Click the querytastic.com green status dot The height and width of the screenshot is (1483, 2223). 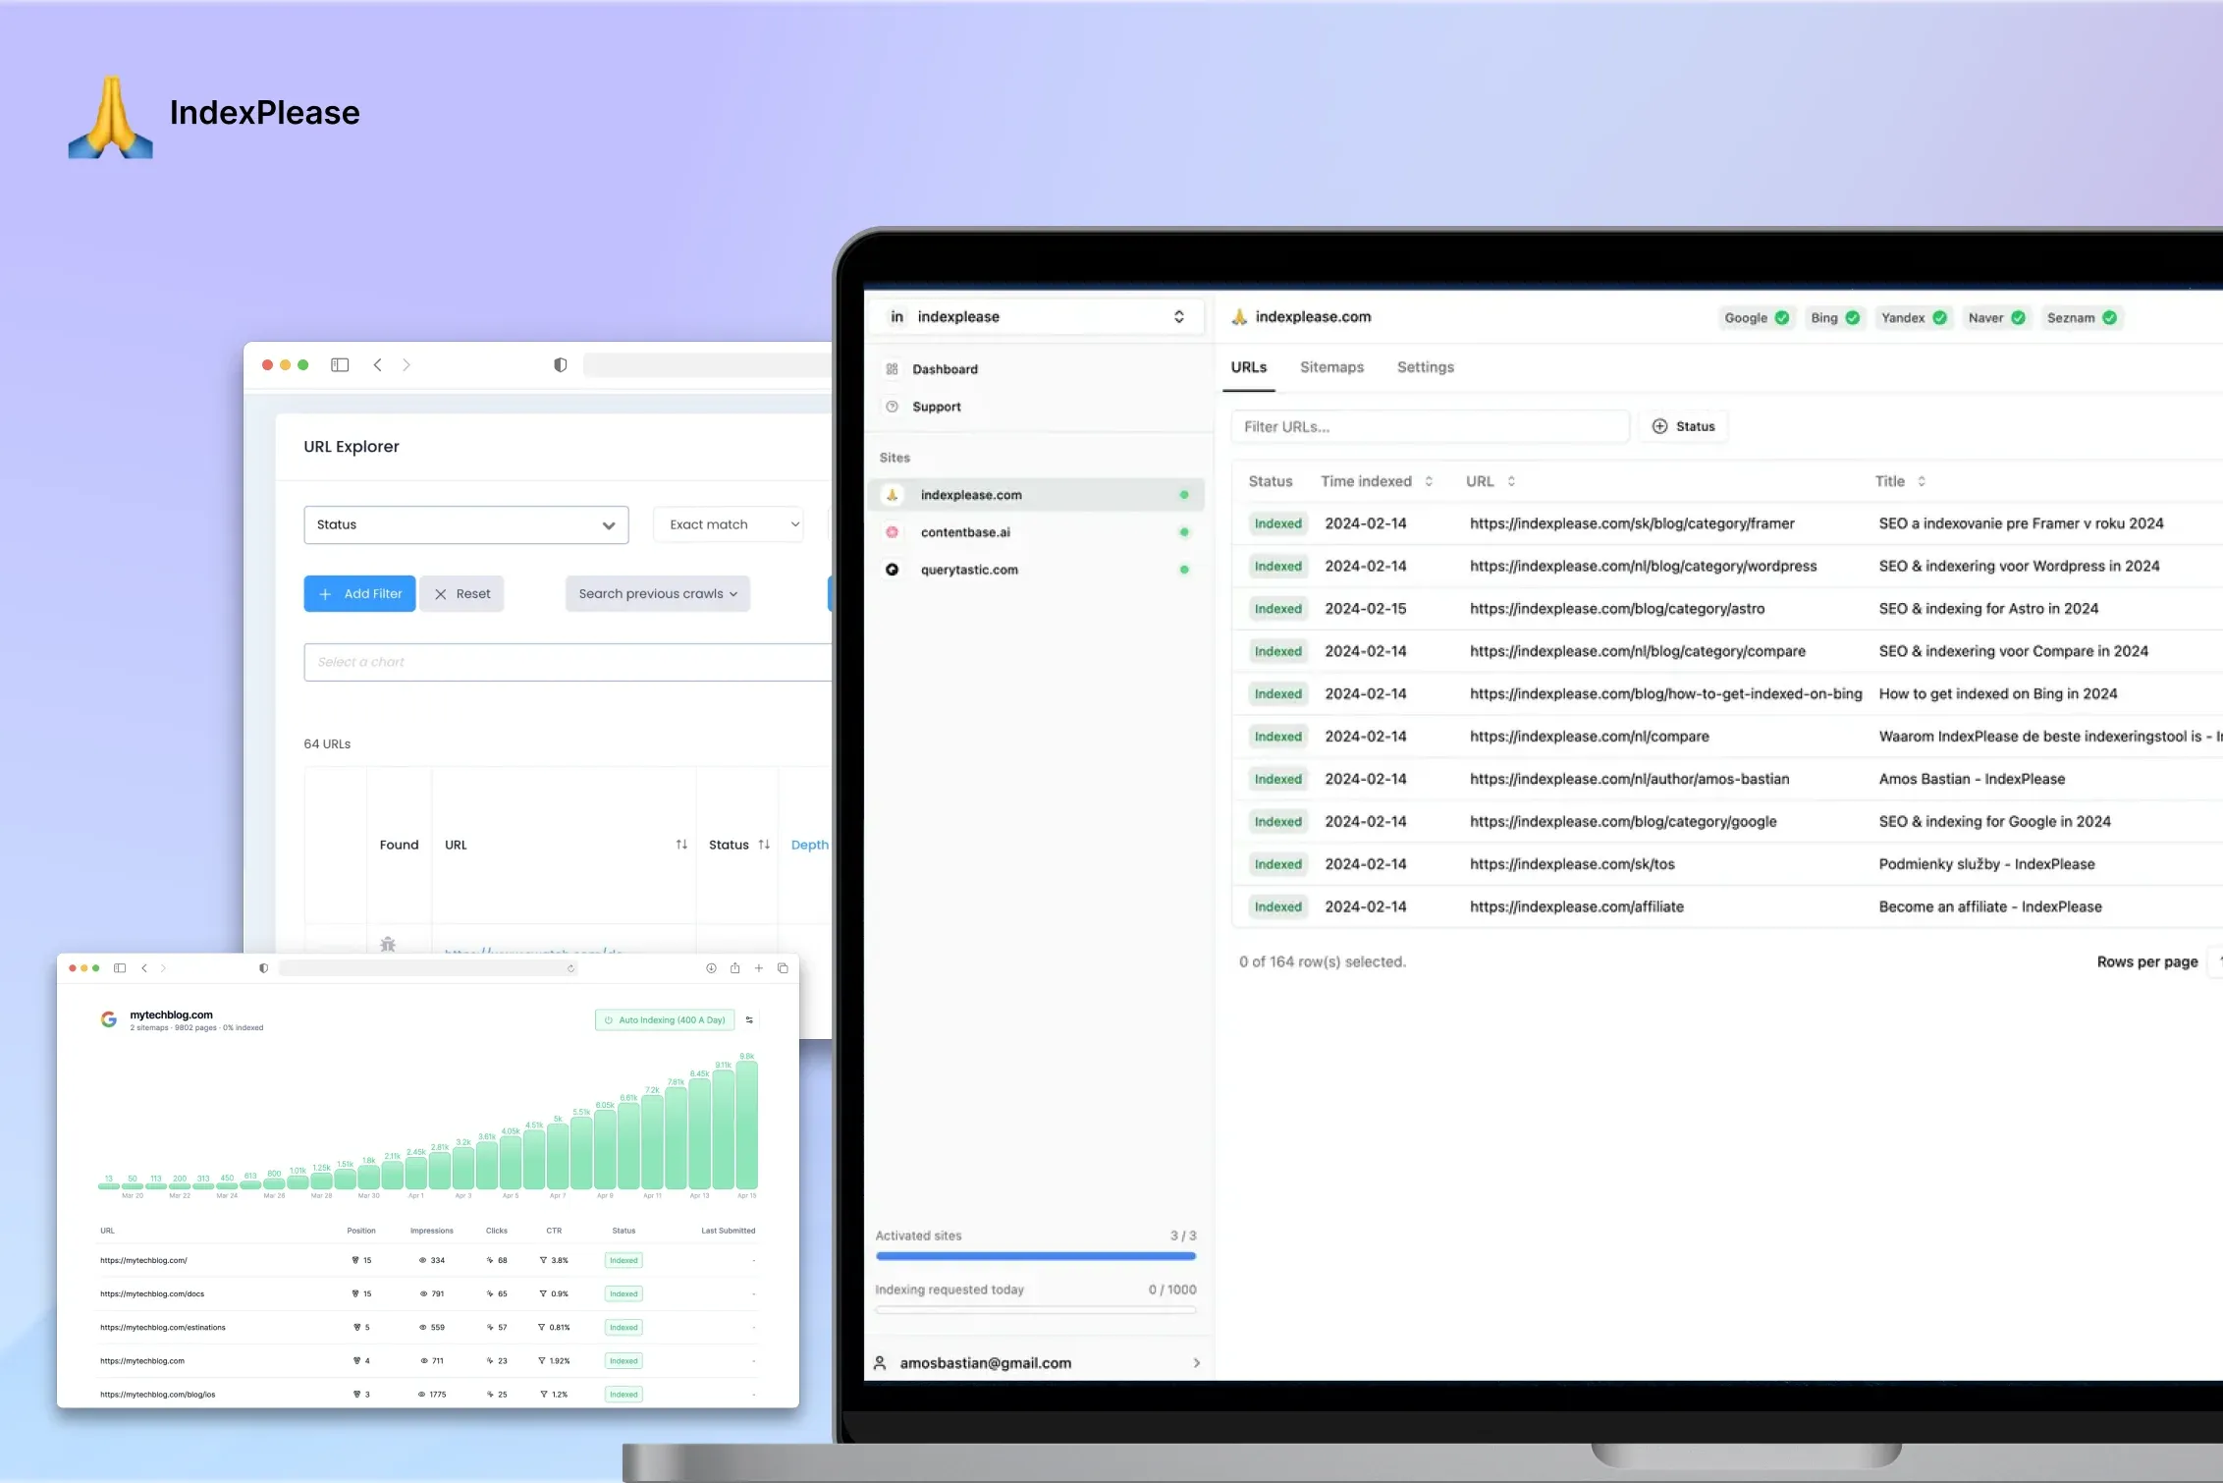pyautogui.click(x=1184, y=570)
